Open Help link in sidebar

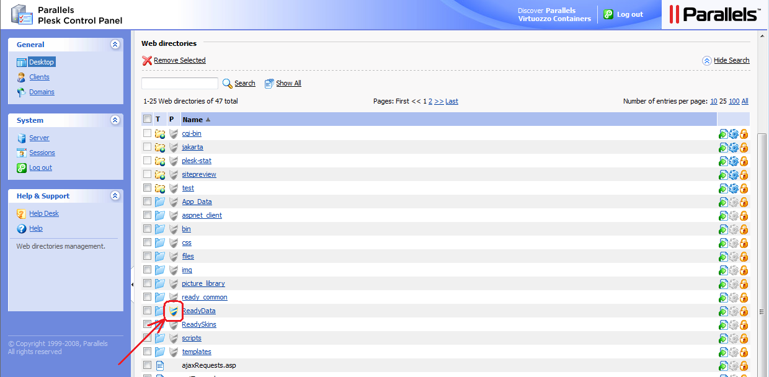point(36,228)
